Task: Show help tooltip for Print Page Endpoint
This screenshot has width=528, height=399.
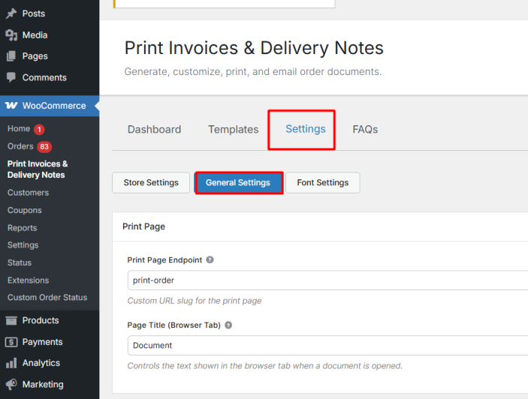Action: 210,260
